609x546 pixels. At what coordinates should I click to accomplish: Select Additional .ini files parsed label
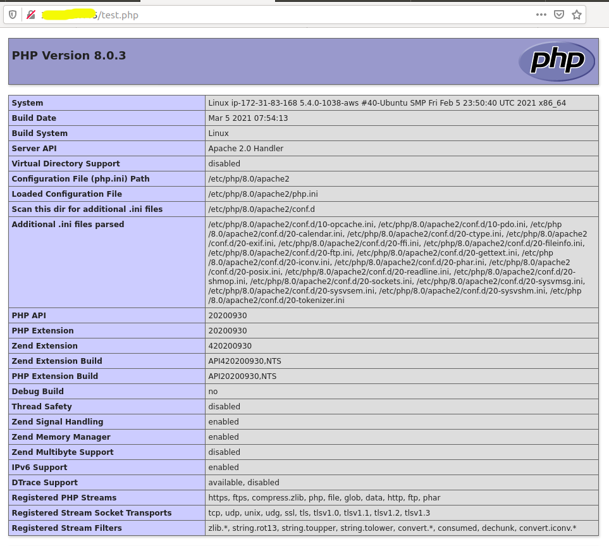pyautogui.click(x=68, y=224)
